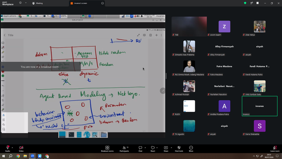The height and width of the screenshot is (159, 282).
Task: Click the Zoom Workplace logo
Action: (x=8, y=3)
